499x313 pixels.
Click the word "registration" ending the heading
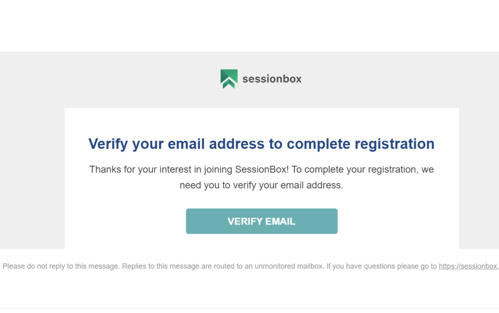click(394, 144)
